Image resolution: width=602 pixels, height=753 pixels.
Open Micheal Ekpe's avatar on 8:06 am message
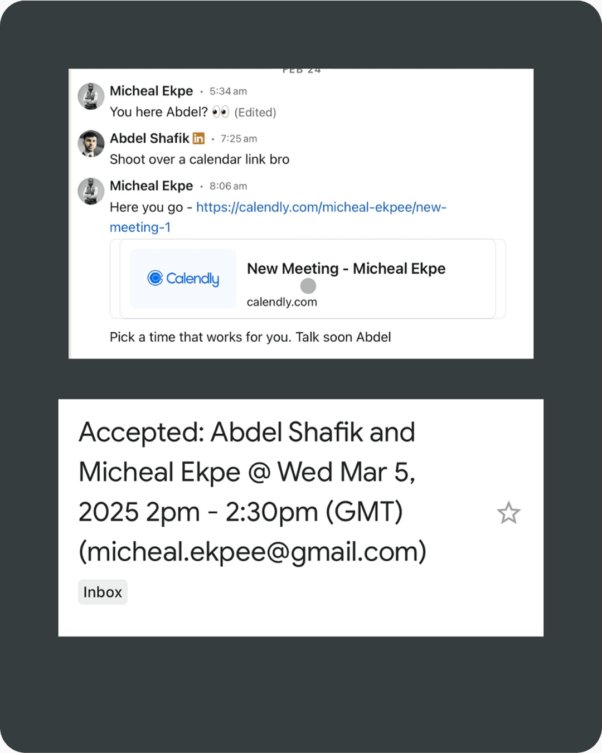pos(91,191)
